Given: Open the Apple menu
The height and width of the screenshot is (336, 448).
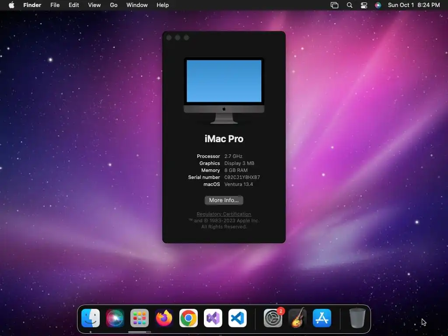Looking at the screenshot, I should click(11, 5).
